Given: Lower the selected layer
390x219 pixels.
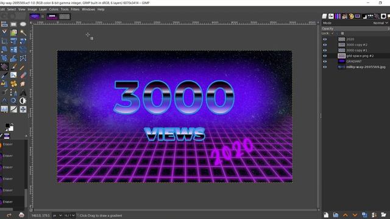Looking at the screenshot, I should click(355, 215).
